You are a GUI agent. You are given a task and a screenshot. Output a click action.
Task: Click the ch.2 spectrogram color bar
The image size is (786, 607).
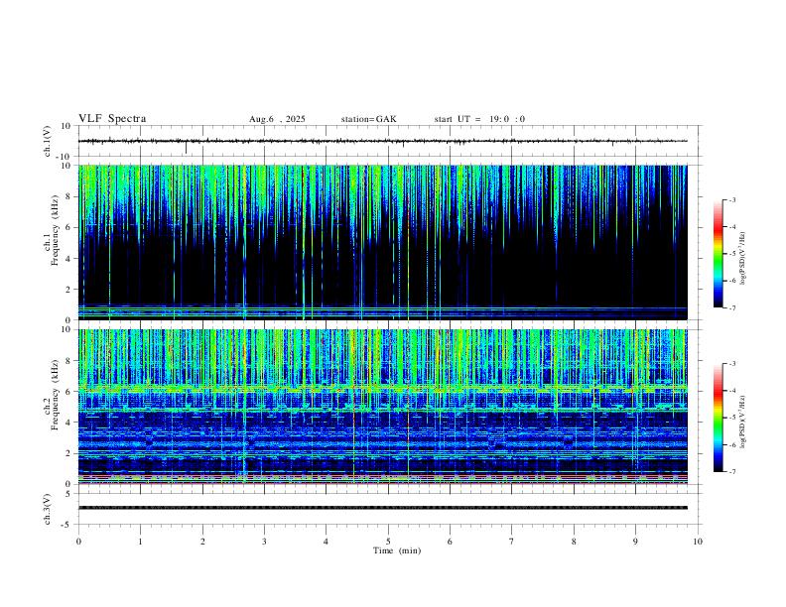718,418
